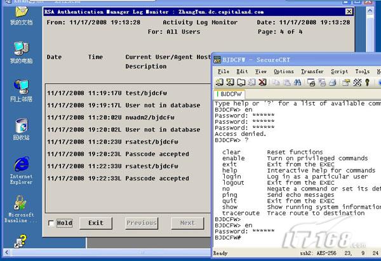Click the horizontal scrollbar track at bottom

click(x=110, y=252)
